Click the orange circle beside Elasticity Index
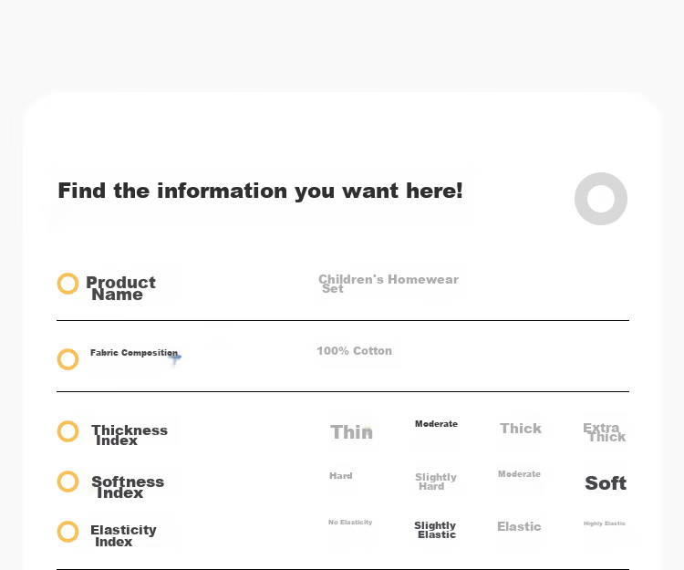This screenshot has width=684, height=570. pyautogui.click(x=68, y=532)
